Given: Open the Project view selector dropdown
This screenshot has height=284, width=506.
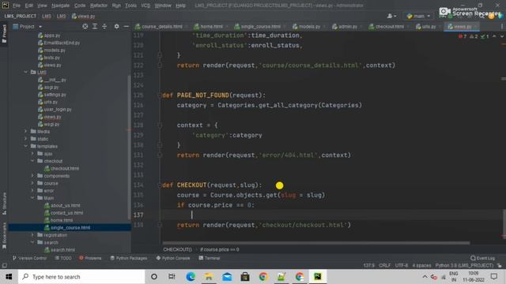Looking at the screenshot, I should point(28,26).
